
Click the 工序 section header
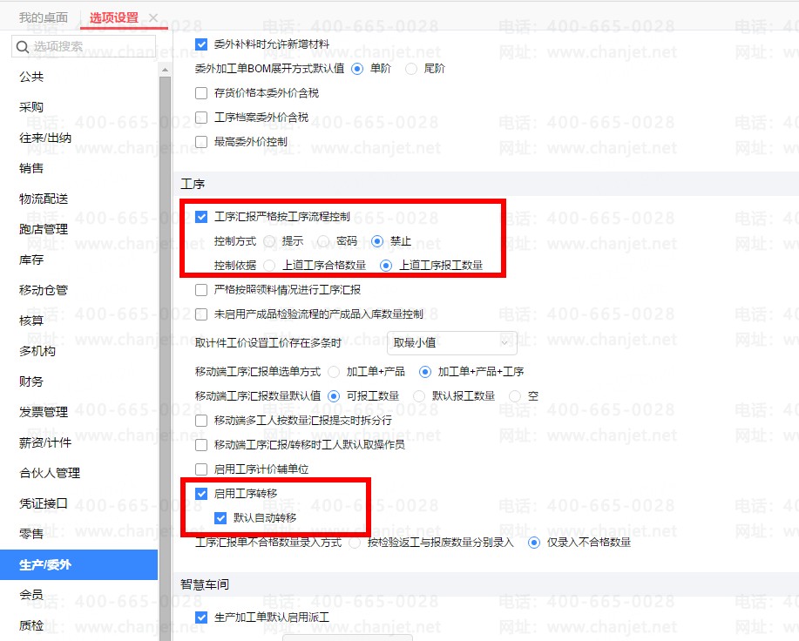(193, 185)
